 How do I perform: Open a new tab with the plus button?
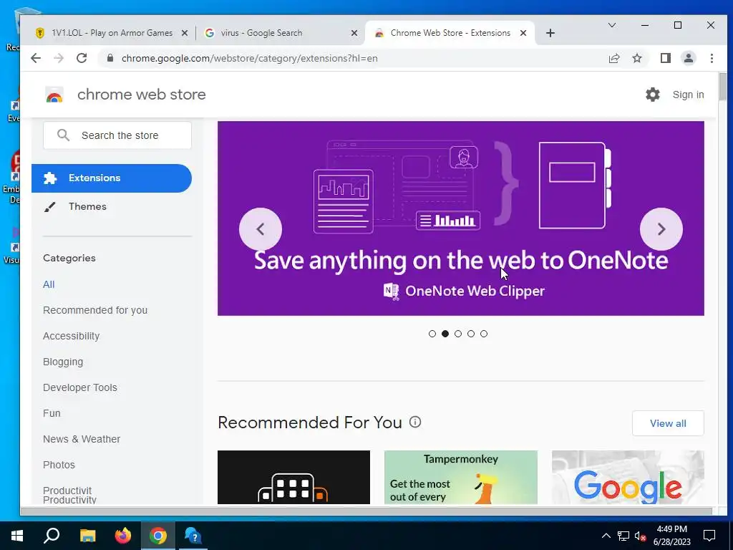[x=550, y=33]
